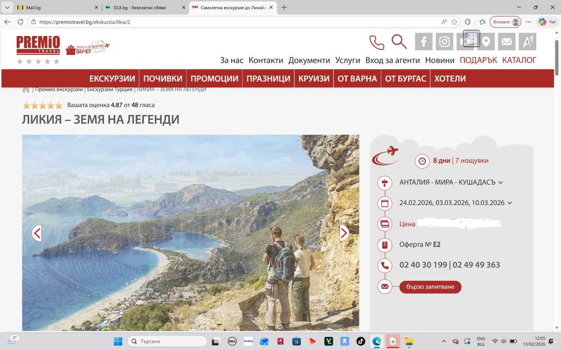
Task: Click the red phone icon in site header
Action: pos(377,43)
